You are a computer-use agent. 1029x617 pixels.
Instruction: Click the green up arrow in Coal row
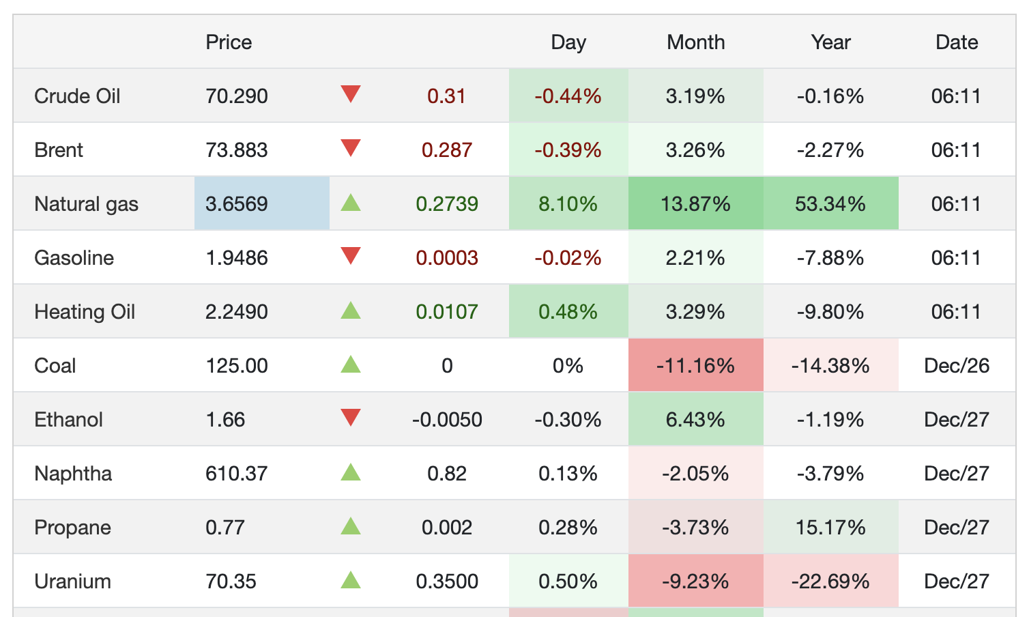[351, 364]
